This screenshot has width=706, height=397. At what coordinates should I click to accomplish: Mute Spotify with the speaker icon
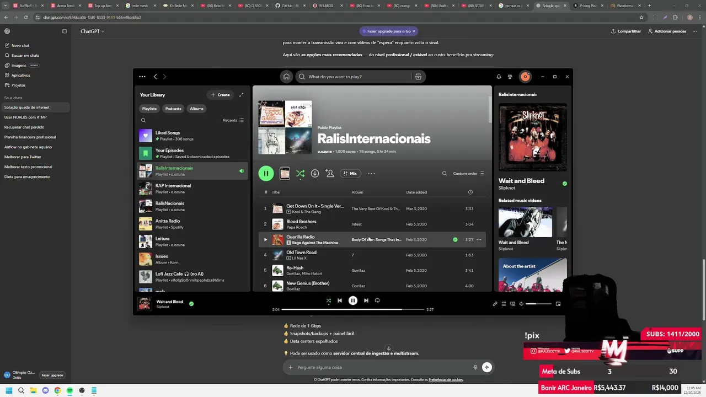pos(521,304)
